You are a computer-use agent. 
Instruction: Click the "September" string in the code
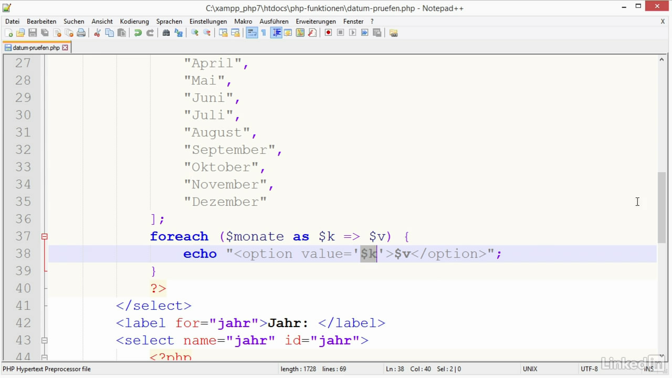click(229, 150)
